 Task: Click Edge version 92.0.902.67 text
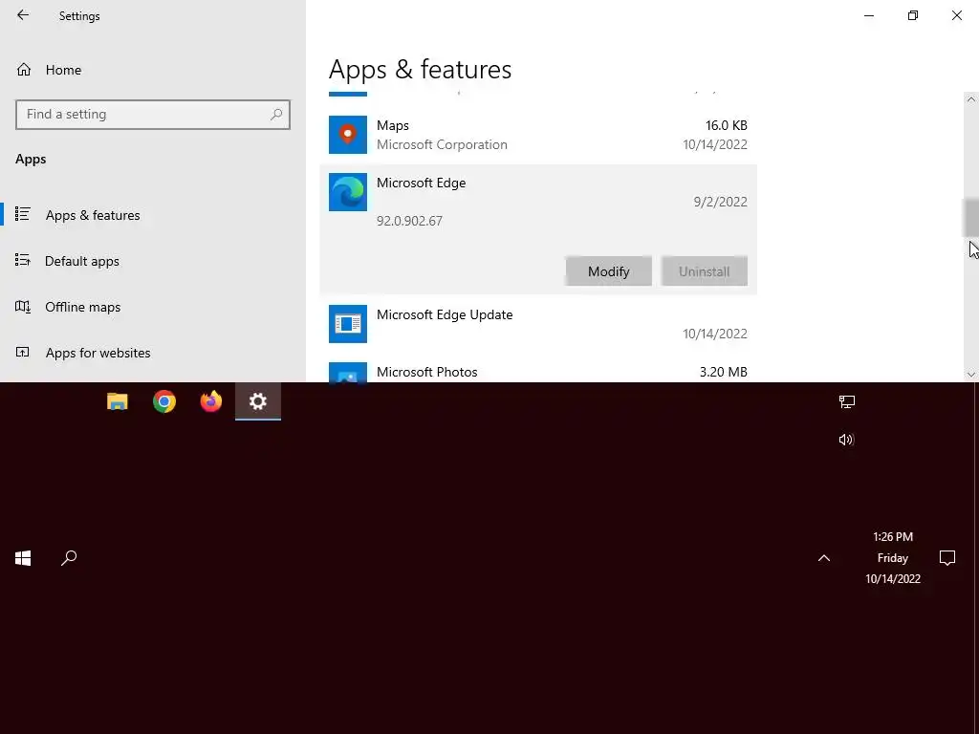pyautogui.click(x=409, y=221)
